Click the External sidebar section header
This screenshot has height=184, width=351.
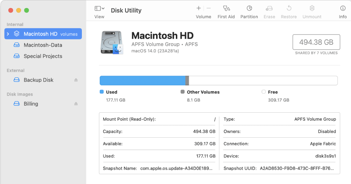[x=16, y=71]
